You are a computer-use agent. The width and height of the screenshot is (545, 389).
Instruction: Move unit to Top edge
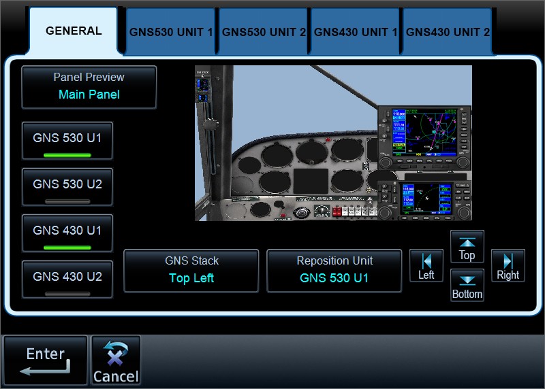(x=467, y=246)
